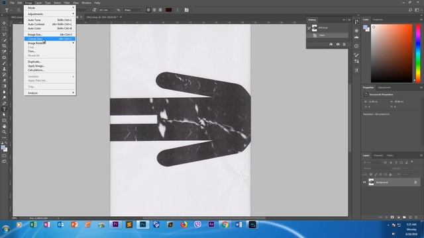Create new snapshot in History panel
Screen dimensions: 424x238
[338, 44]
